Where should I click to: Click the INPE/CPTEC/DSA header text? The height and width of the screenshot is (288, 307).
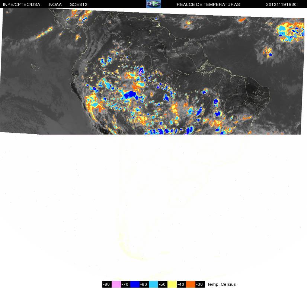click(x=22, y=4)
